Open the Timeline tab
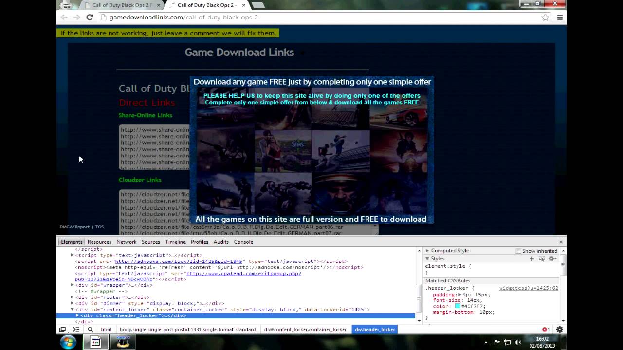The image size is (623, 350). click(x=175, y=242)
